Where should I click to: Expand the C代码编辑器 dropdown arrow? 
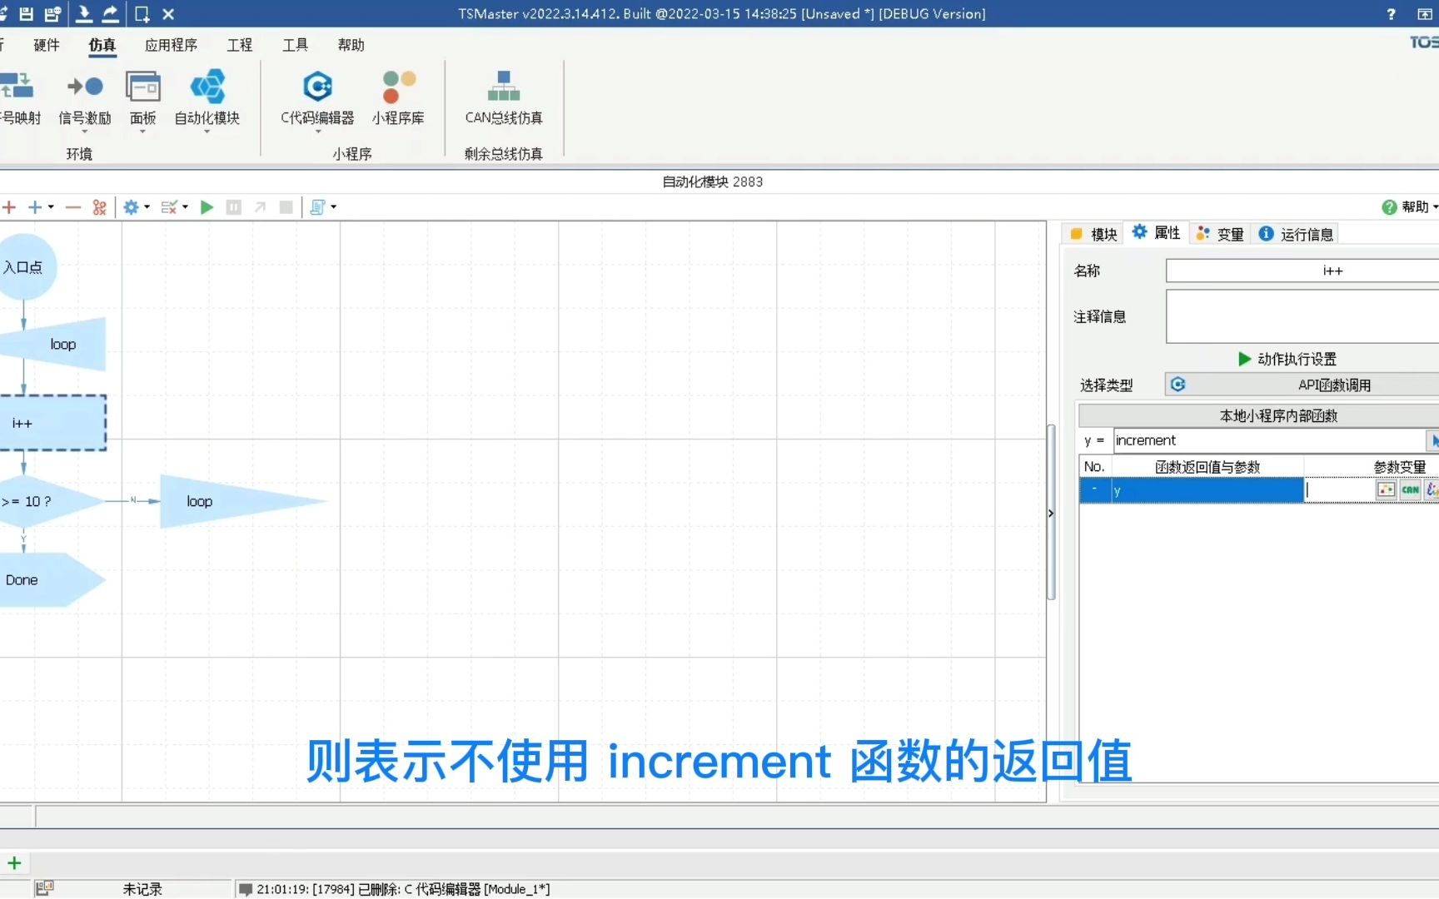[317, 132]
